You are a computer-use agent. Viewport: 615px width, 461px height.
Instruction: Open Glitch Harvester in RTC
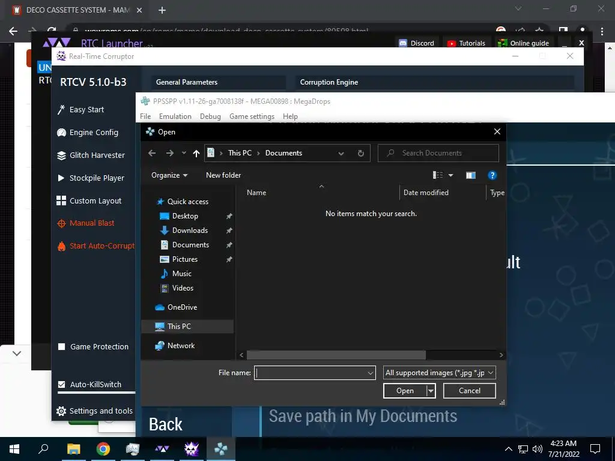[97, 155]
